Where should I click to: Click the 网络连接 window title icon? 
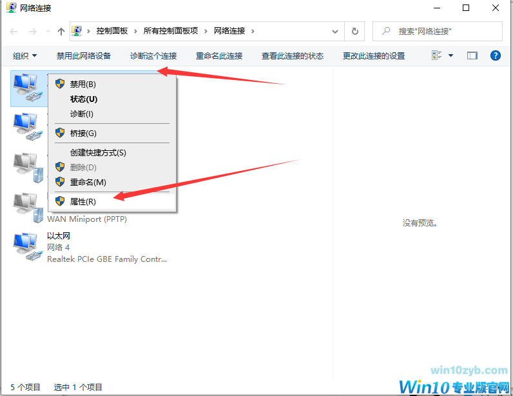pos(12,8)
